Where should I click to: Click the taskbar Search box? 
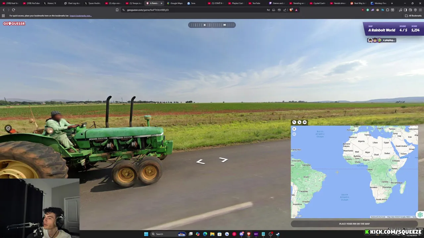click(x=168, y=234)
